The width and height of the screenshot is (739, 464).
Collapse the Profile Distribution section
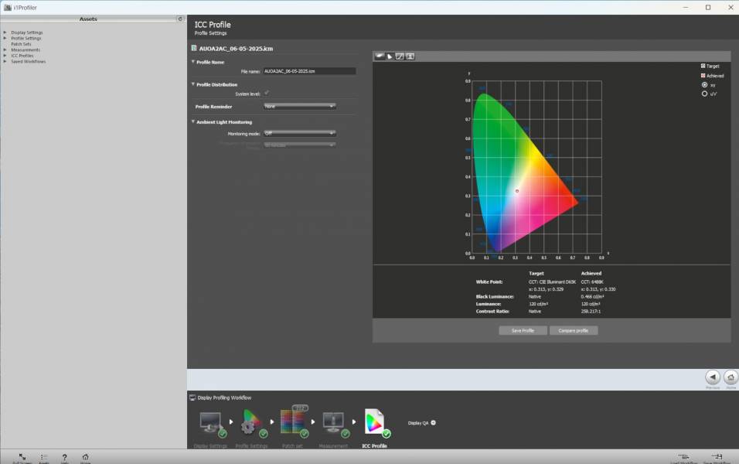(192, 84)
